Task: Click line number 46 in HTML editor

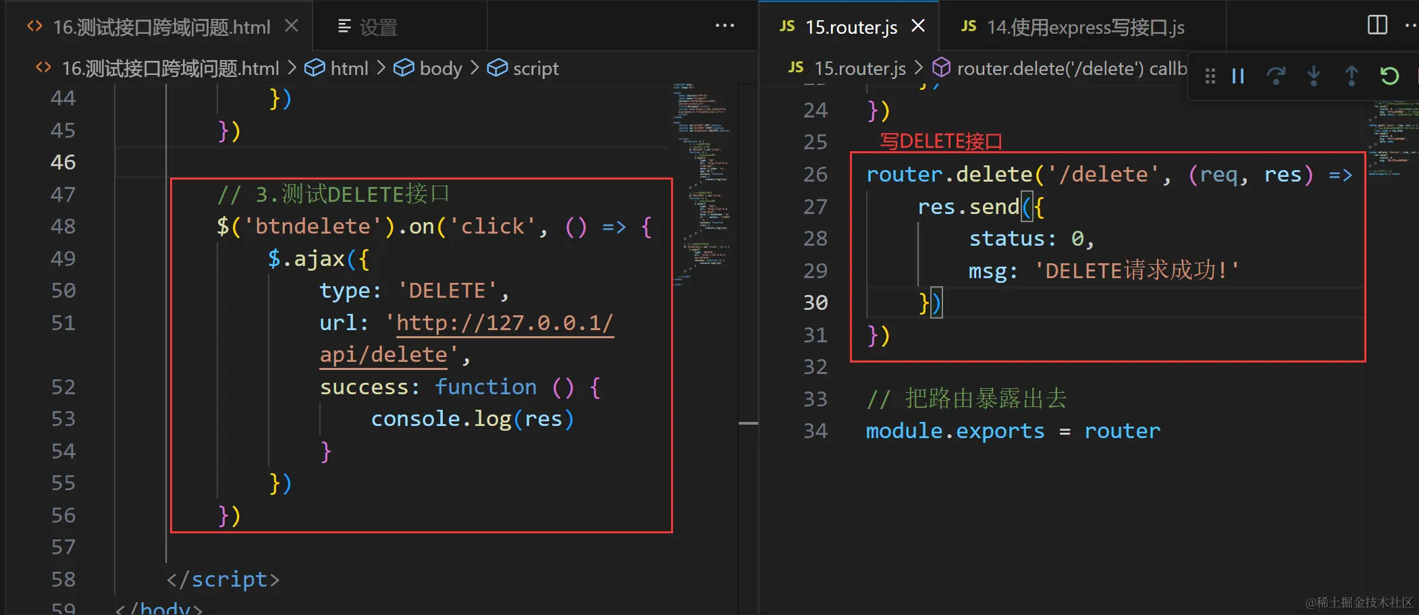Action: click(63, 162)
